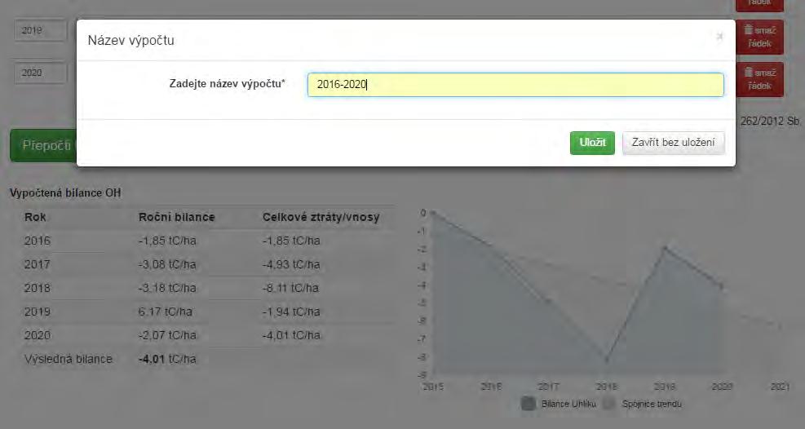This screenshot has height=429, width=805.
Task: Click year 2019 in the results table
Action: pos(37,312)
